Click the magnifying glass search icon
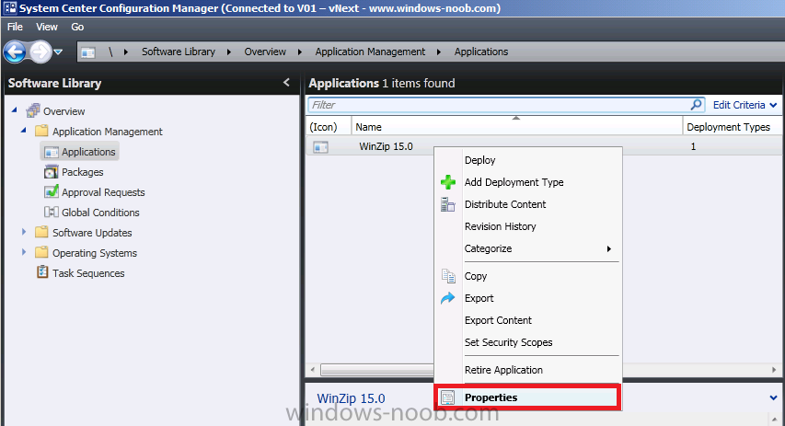The width and height of the screenshot is (785, 426). [697, 105]
